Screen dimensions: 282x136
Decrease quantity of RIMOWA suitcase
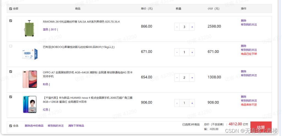click(x=177, y=27)
